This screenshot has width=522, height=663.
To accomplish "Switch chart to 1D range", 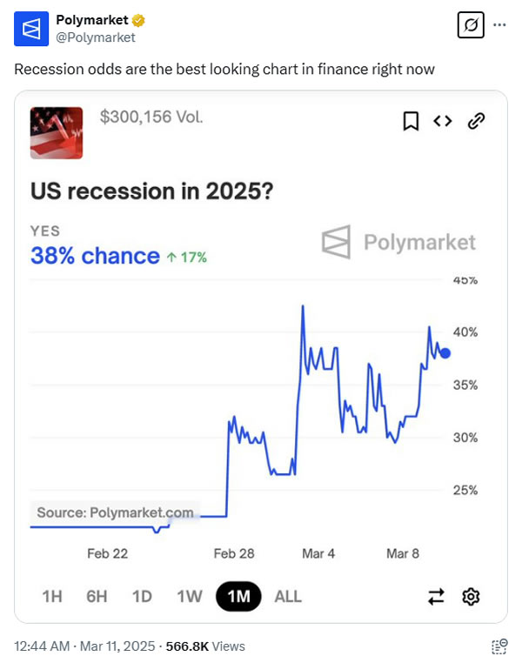I will [x=142, y=596].
